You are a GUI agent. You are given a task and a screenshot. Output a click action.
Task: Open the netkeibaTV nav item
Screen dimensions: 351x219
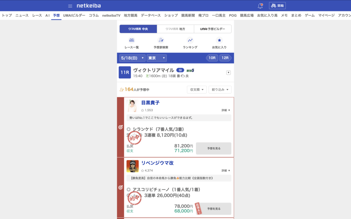point(111,15)
